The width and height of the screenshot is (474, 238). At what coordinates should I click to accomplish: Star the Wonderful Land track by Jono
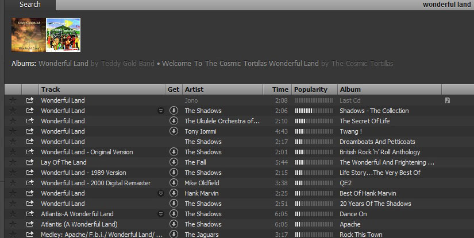click(x=13, y=100)
